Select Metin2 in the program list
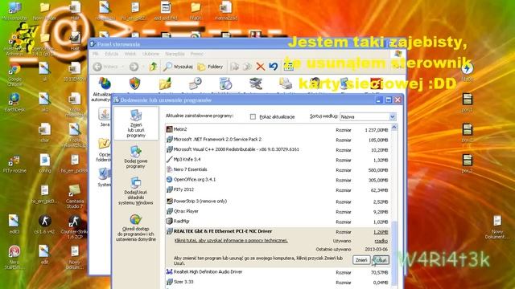This screenshot has width=515, height=289. pyautogui.click(x=278, y=129)
